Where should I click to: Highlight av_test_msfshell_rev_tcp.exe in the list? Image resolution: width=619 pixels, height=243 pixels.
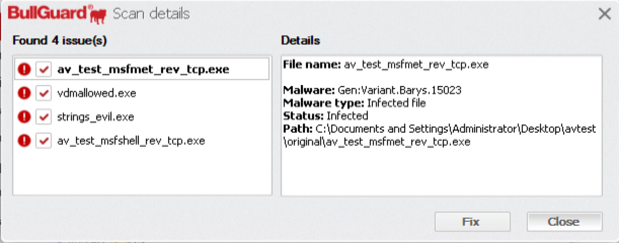point(131,140)
